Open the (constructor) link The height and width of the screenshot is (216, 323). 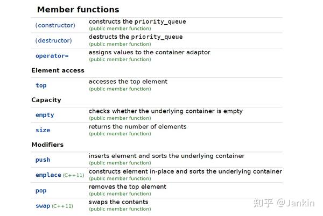pyautogui.click(x=55, y=25)
